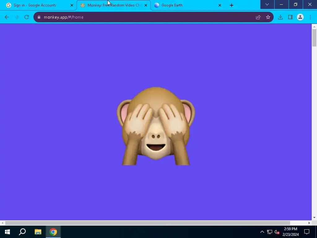
Task: Switch to the Google Earth tab
Action: (188, 5)
